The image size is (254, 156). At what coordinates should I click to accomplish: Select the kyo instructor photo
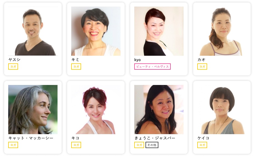tap(159, 31)
